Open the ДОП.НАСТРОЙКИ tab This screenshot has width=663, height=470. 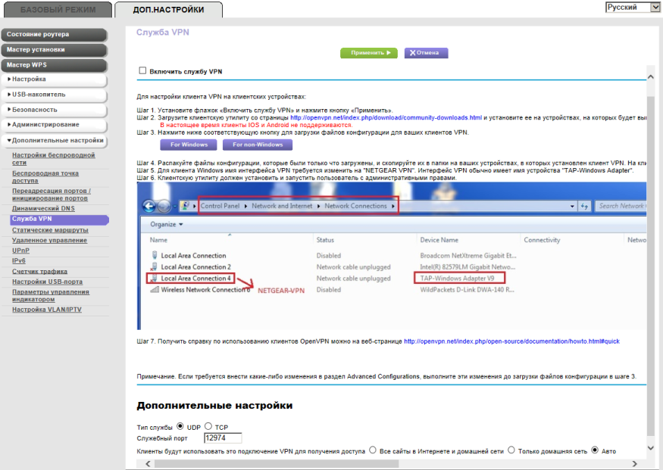point(168,10)
